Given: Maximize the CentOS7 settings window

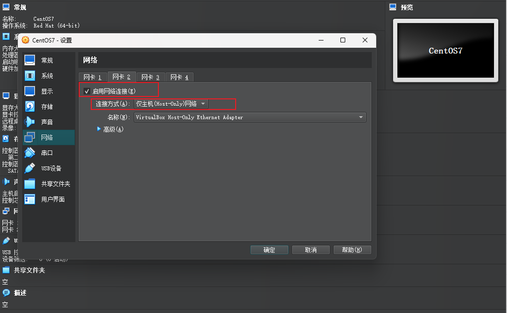Looking at the screenshot, I should tap(343, 40).
